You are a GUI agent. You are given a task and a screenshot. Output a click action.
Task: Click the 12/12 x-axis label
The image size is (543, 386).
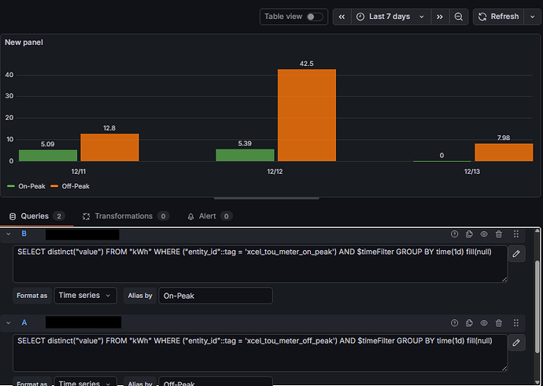275,171
